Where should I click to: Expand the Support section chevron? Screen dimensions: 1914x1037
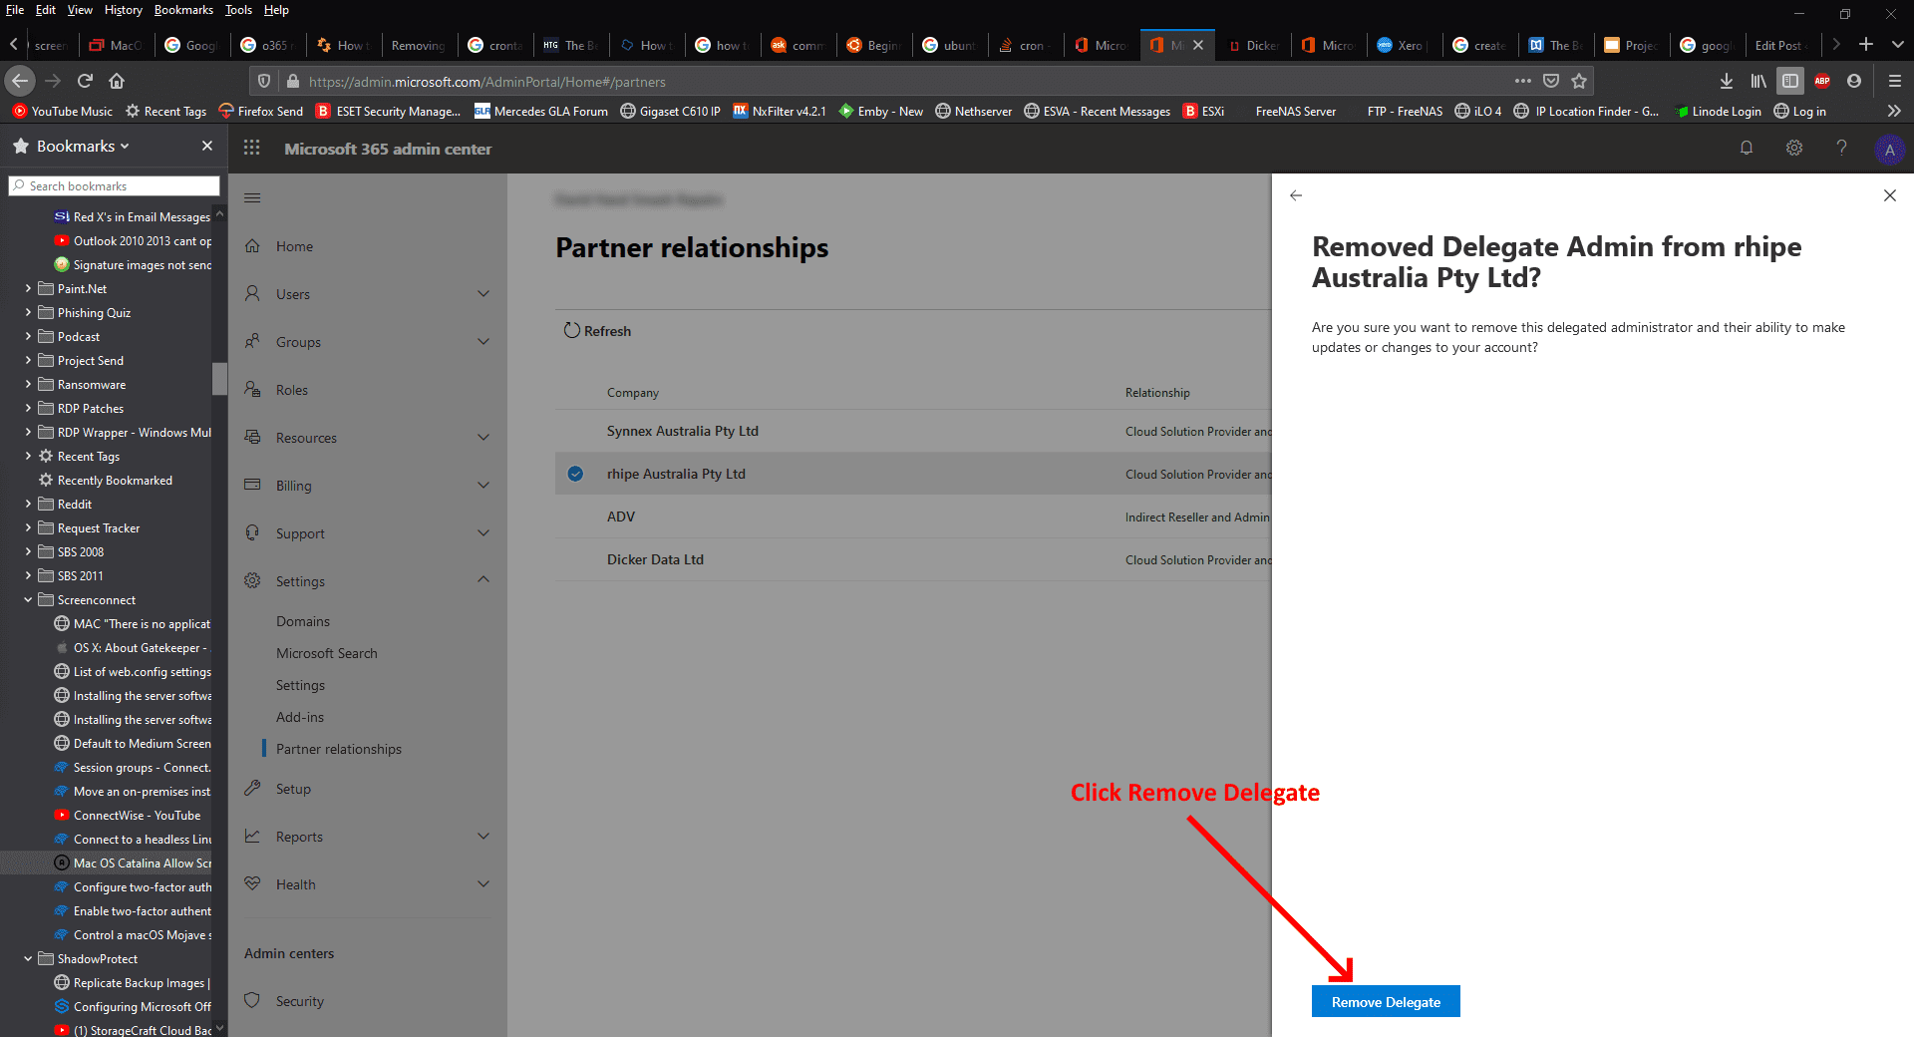(483, 532)
